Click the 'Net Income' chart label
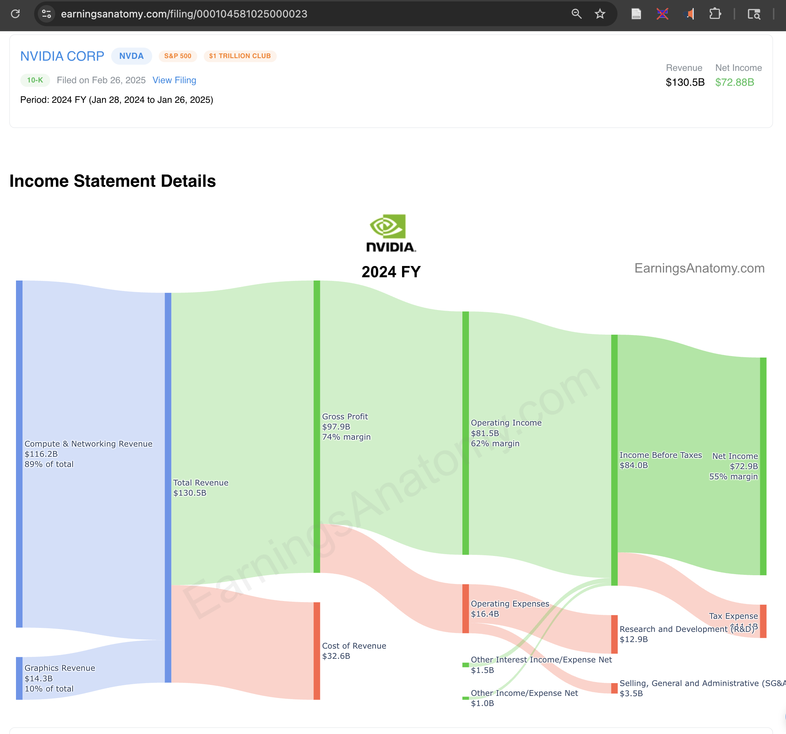The height and width of the screenshot is (734, 786). [x=735, y=456]
